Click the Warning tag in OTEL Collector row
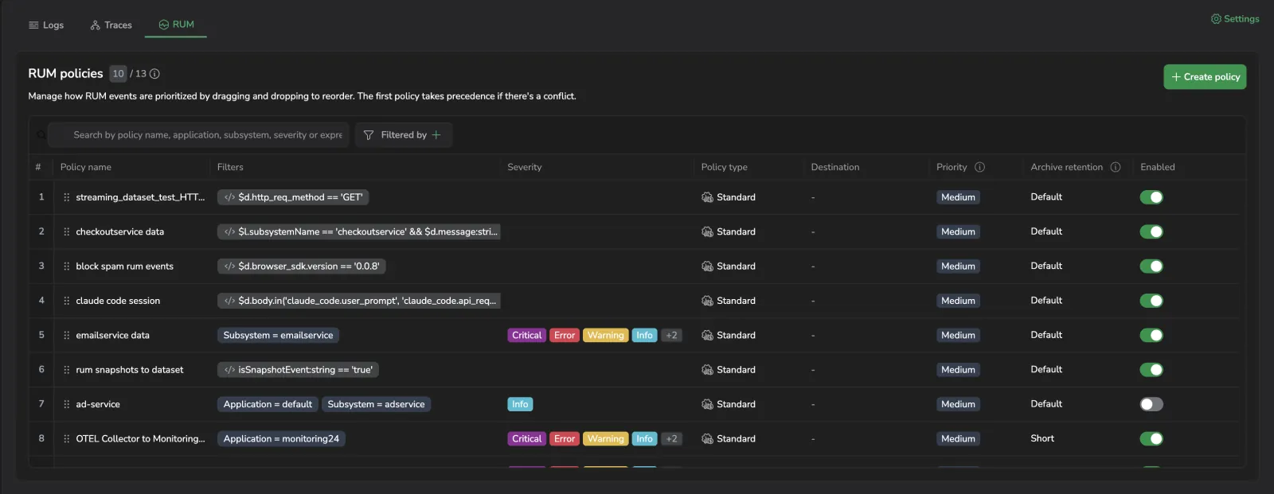This screenshot has height=494, width=1274. (606, 439)
